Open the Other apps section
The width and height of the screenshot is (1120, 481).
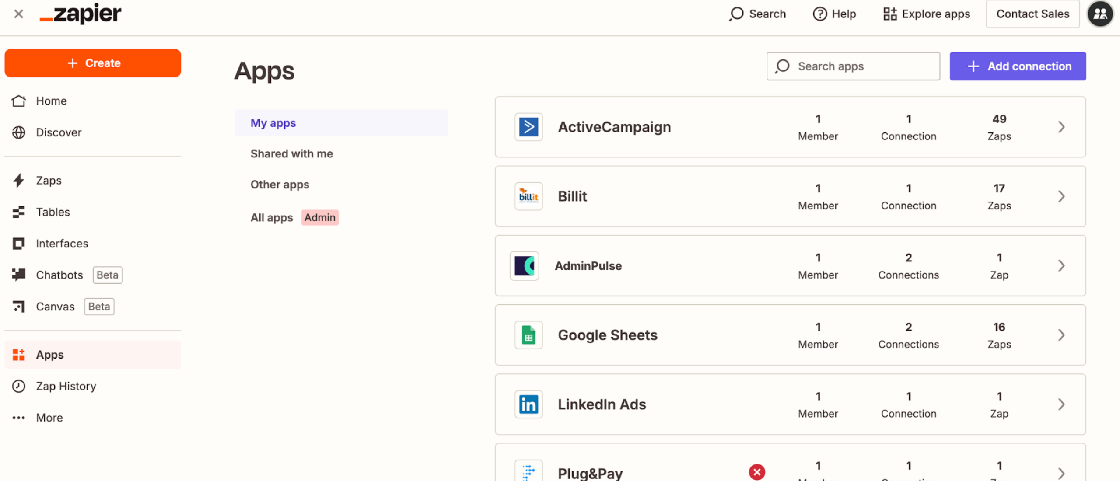[280, 184]
